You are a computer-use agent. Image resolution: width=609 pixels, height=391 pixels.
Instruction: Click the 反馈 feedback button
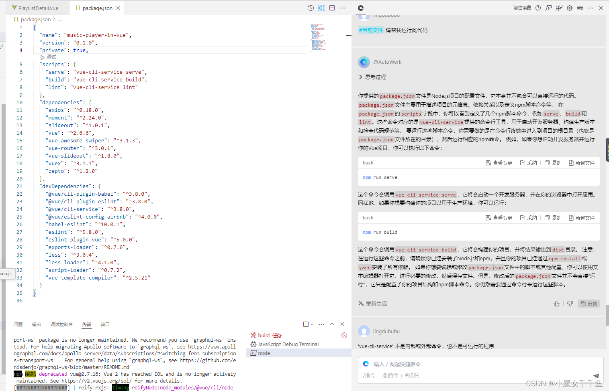coord(589,304)
